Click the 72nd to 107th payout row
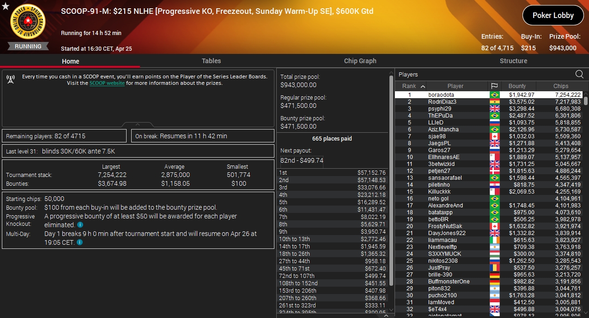 pyautogui.click(x=333, y=276)
